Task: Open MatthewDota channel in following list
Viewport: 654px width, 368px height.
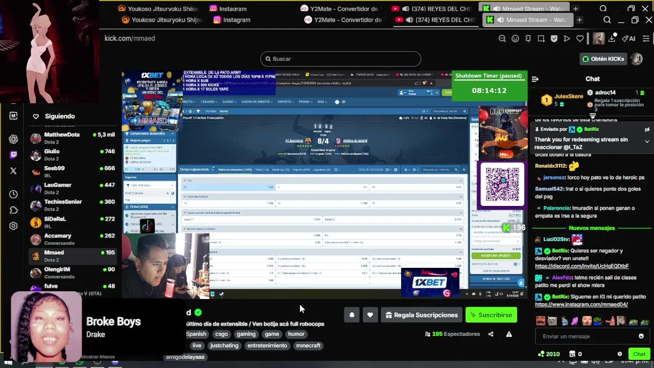Action: [73, 138]
